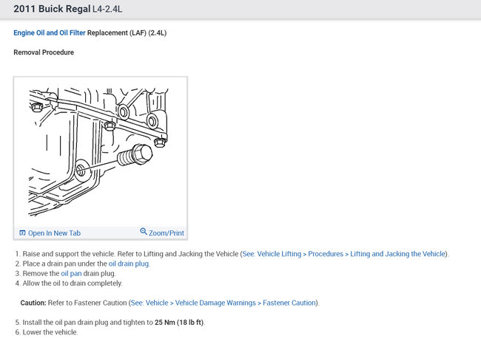Follow the 'oil drain plug' link
Image resolution: width=481 pixels, height=344 pixels.
point(129,264)
